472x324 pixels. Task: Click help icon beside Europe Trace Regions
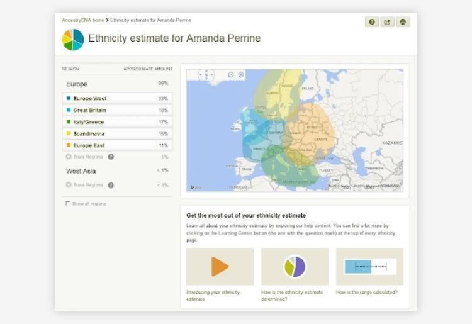pos(111,157)
